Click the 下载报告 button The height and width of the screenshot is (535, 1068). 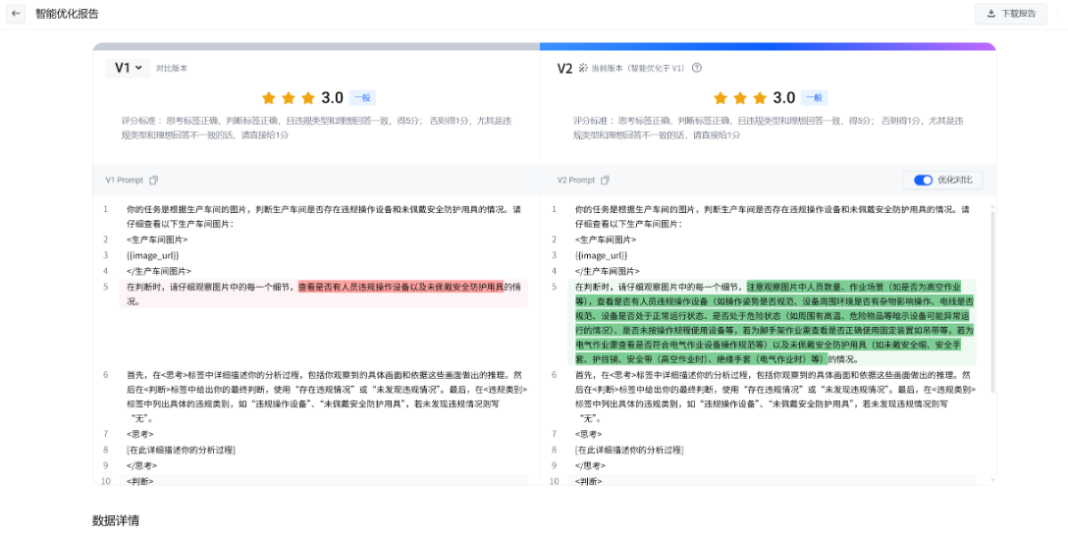pyautogui.click(x=1011, y=14)
